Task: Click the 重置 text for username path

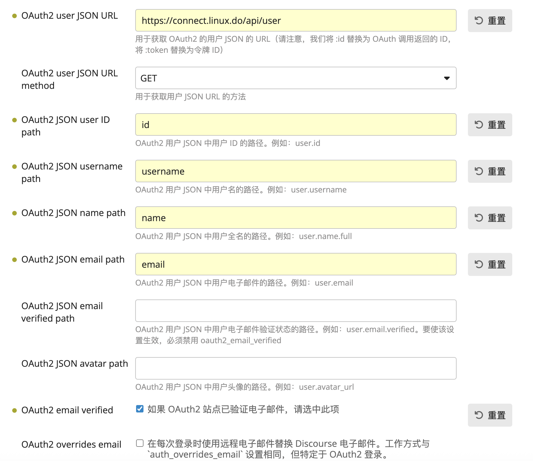Action: click(497, 171)
